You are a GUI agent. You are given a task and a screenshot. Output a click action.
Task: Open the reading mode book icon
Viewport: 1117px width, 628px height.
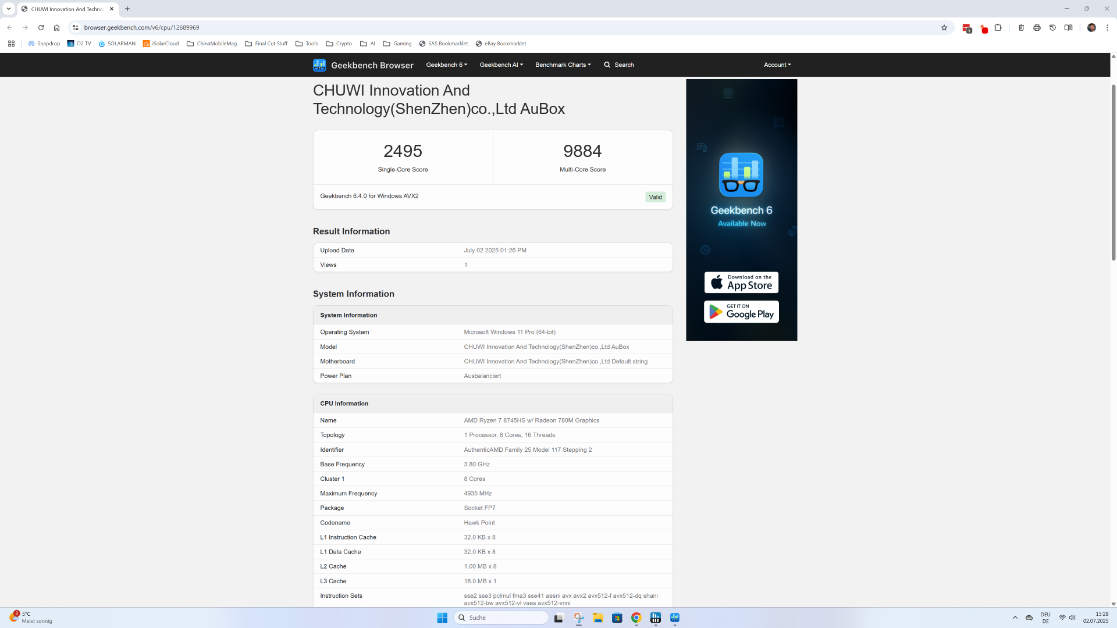1069,27
